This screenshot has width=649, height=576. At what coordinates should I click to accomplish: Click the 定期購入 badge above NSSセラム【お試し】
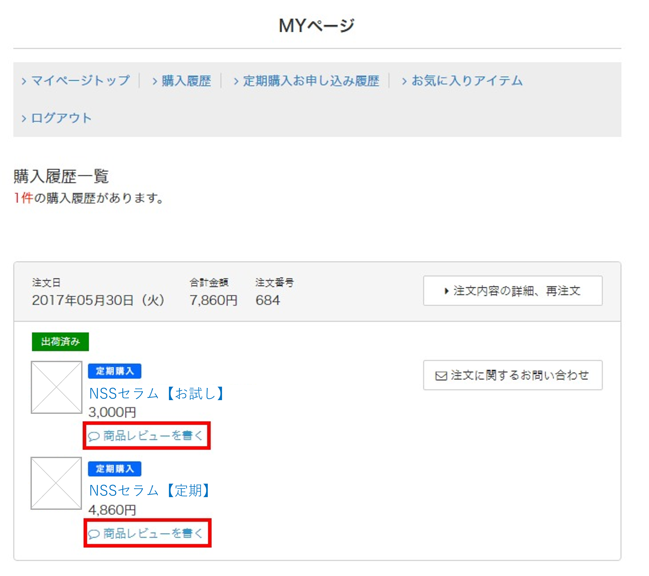[x=115, y=371]
